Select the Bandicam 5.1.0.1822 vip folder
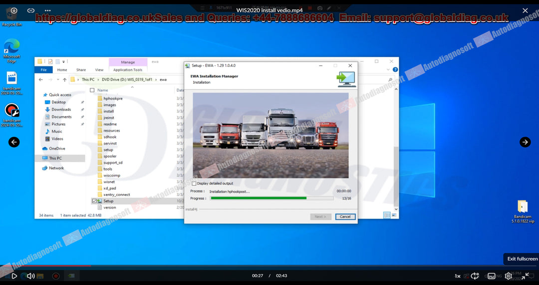 (x=523, y=212)
